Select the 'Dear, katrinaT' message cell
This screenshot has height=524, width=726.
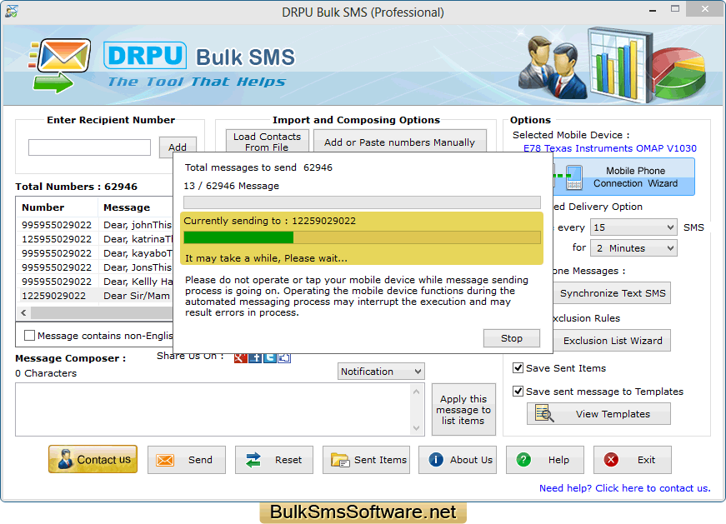138,239
